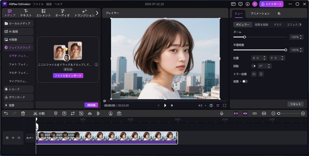Adjust the X position stepper
The image size is (309, 156).
265,58
